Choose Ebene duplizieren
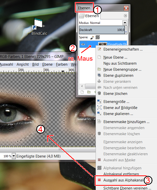This screenshot has width=157, height=190. (126, 75)
